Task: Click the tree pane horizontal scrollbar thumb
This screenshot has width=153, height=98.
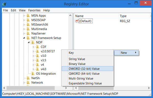Action: (x=31, y=88)
